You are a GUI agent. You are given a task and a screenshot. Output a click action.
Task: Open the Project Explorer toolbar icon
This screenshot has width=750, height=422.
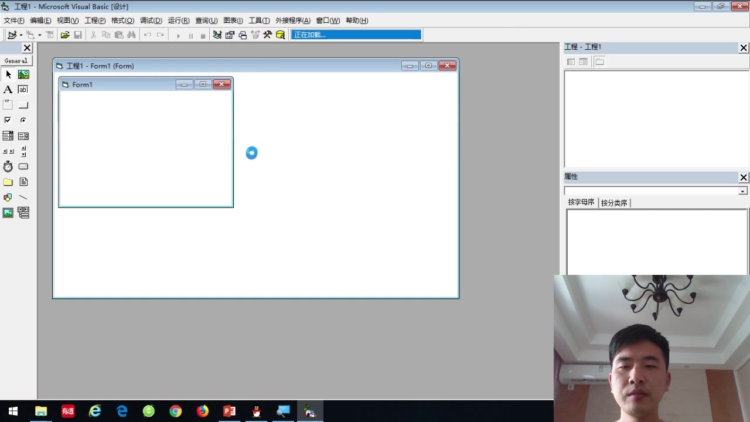click(217, 35)
